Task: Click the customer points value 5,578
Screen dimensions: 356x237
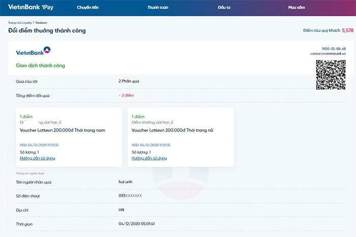Action: (347, 30)
